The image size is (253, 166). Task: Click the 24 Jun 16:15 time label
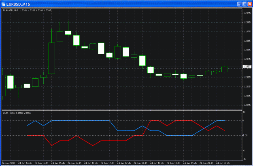click(74, 163)
